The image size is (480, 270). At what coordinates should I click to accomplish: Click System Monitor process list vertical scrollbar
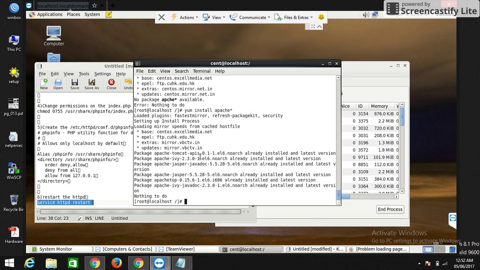[x=402, y=148]
